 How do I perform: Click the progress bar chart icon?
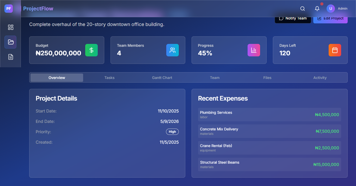tap(254, 50)
